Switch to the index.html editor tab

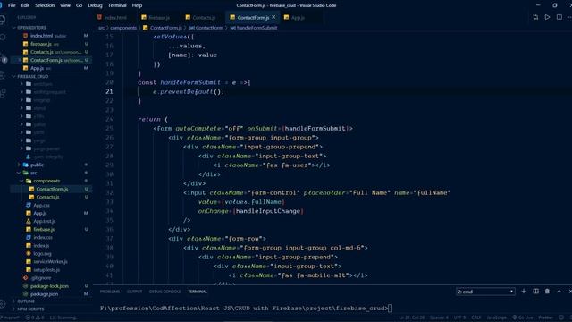tap(115, 18)
